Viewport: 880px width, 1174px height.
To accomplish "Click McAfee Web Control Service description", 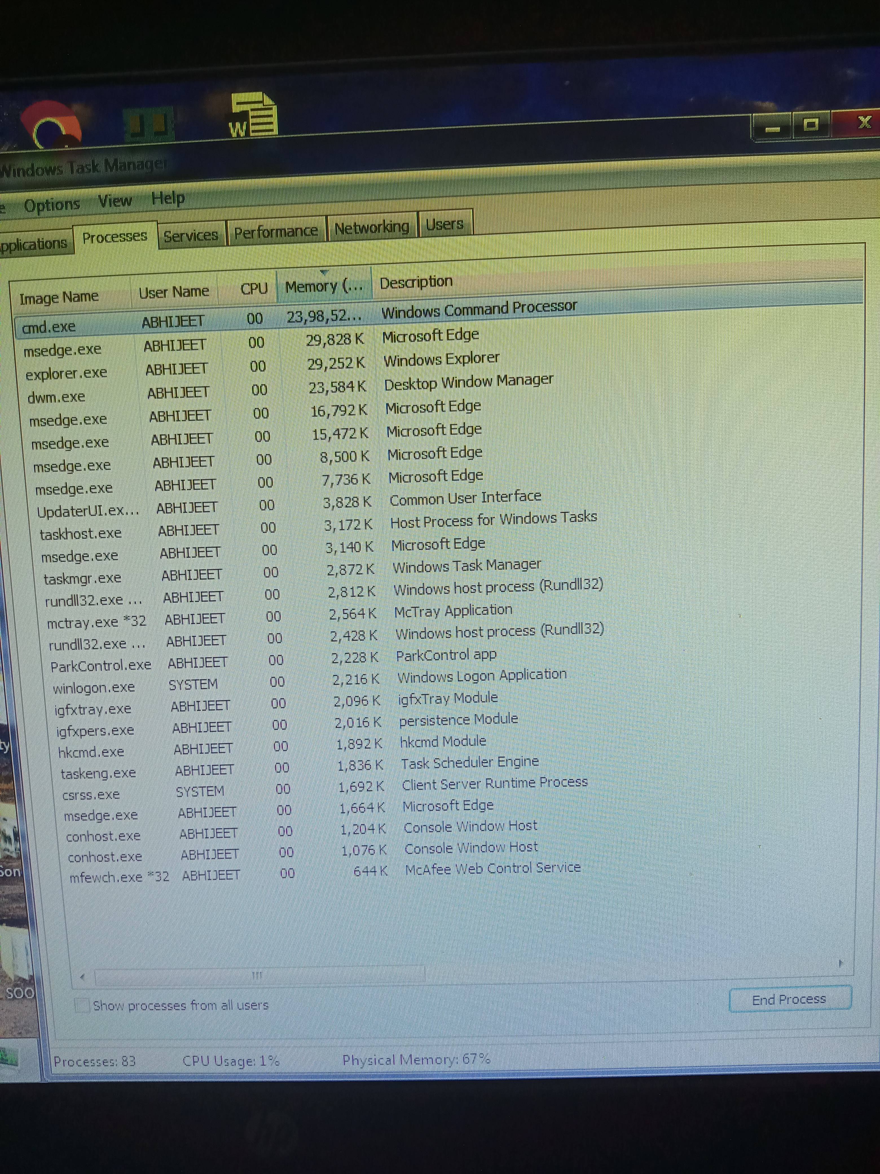I will 493,868.
